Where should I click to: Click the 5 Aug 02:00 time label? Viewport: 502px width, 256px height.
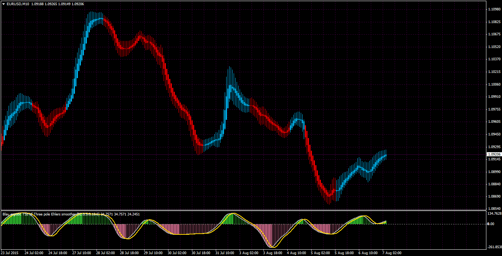pyautogui.click(x=320, y=253)
